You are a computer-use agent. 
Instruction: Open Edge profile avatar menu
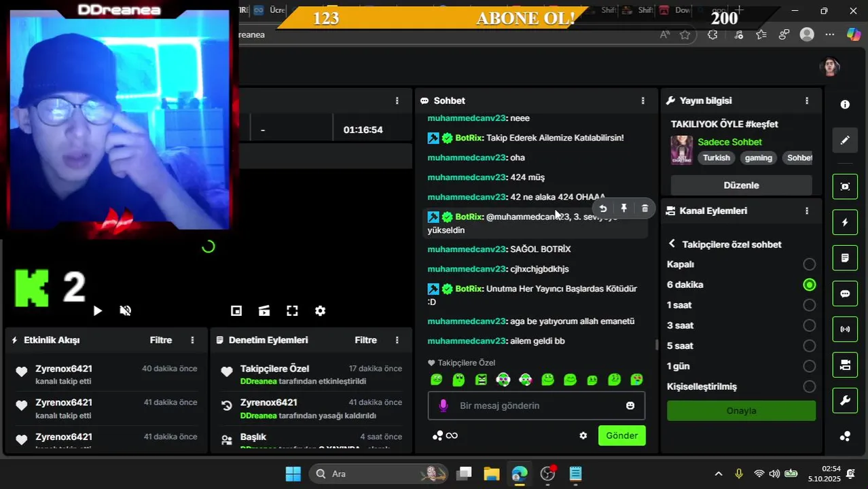[x=807, y=35]
